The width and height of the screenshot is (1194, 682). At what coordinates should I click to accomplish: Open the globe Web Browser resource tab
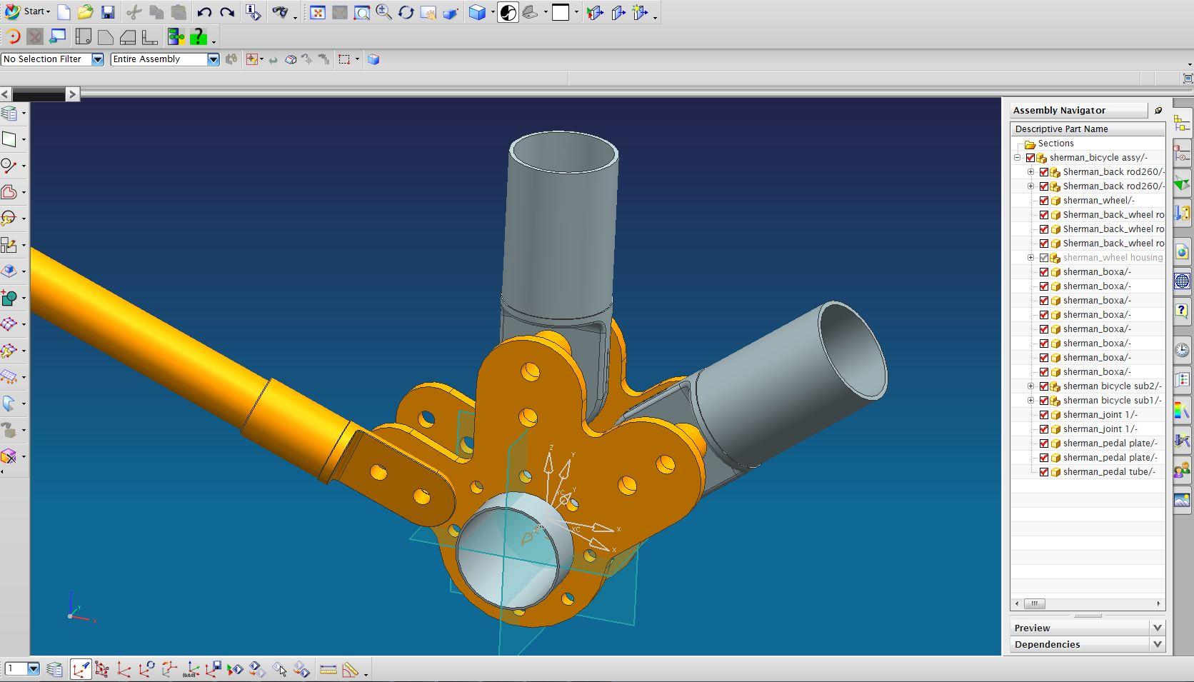point(1182,281)
